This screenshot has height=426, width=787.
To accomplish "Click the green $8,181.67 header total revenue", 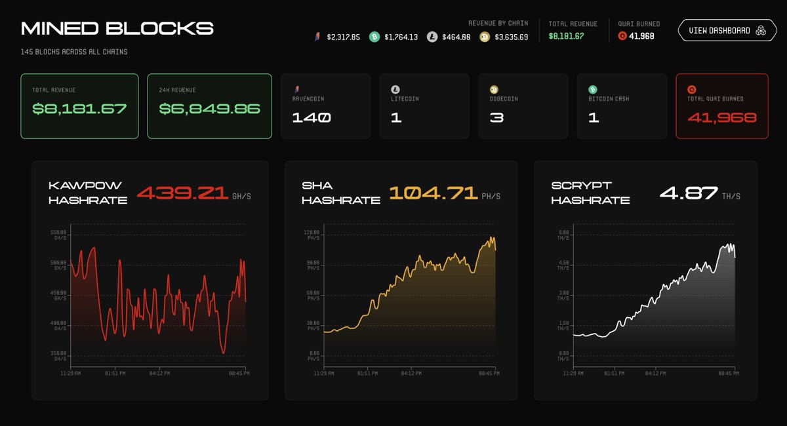I will coord(566,36).
